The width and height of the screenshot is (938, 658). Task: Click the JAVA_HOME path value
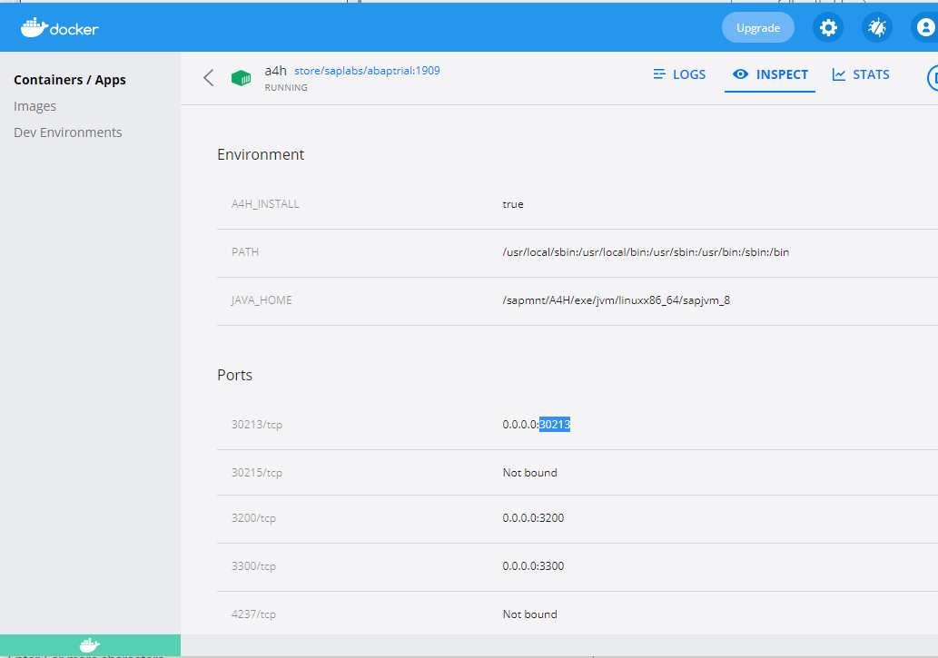tap(616, 300)
